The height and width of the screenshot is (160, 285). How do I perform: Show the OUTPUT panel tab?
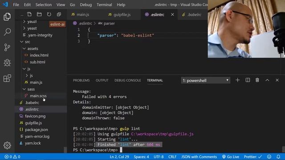pyautogui.click(x=102, y=80)
